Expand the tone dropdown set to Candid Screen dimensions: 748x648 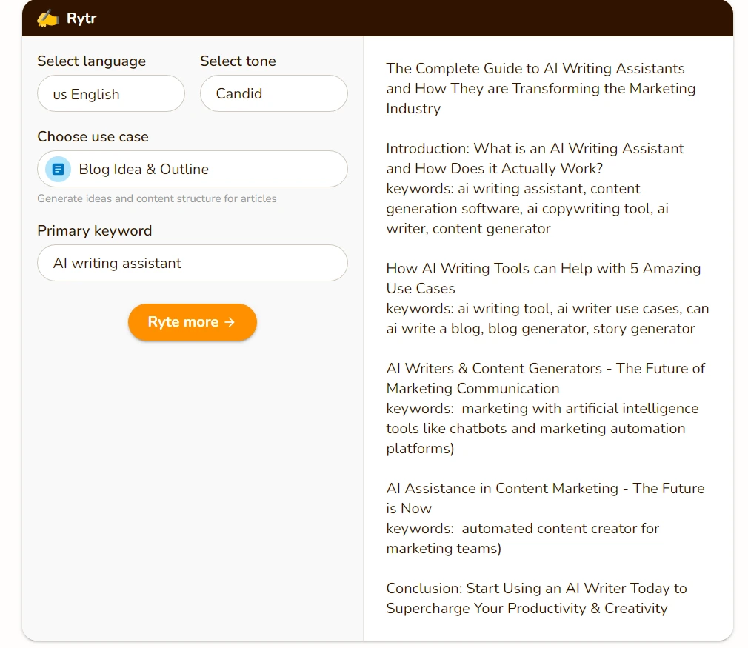273,94
